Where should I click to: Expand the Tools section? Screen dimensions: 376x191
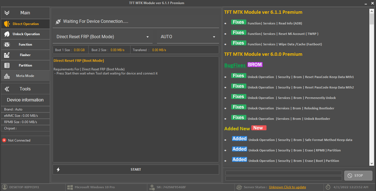[7, 89]
